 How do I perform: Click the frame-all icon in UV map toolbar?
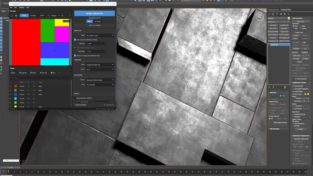click(x=12, y=16)
